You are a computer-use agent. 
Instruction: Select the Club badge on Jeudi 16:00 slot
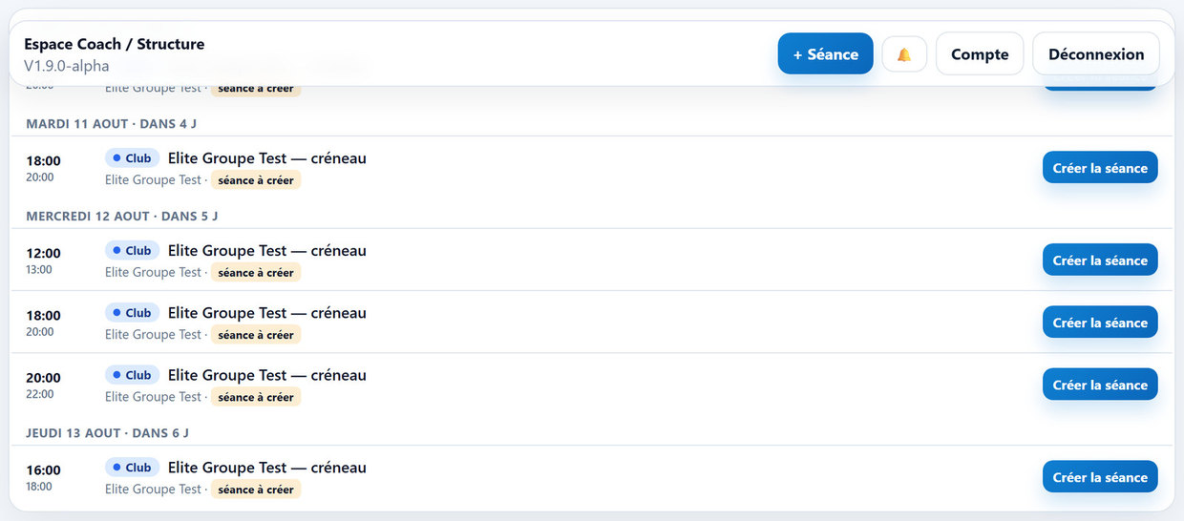coord(132,468)
